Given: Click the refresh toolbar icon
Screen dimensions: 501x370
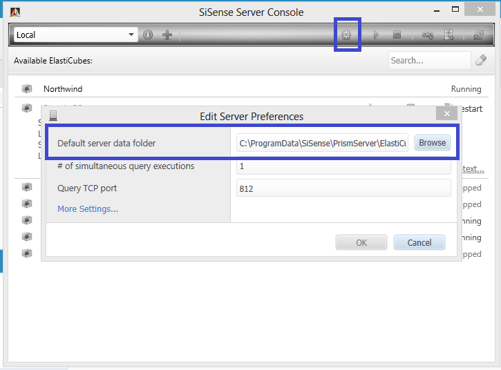Looking at the screenshot, I should [479, 35].
